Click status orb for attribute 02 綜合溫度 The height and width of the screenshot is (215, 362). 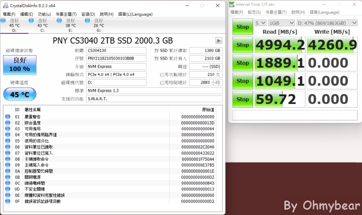(8, 122)
